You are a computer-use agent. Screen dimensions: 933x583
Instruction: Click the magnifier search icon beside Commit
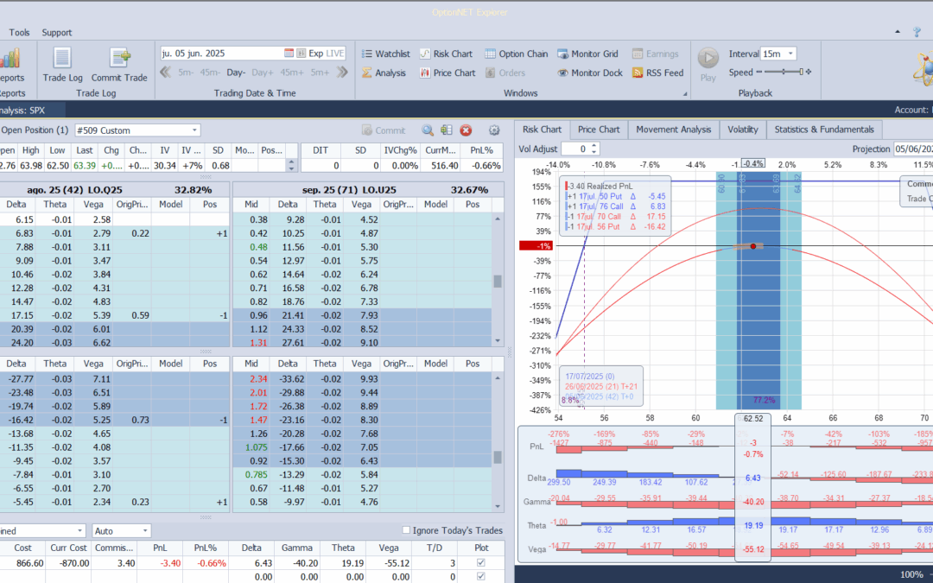[x=428, y=130]
